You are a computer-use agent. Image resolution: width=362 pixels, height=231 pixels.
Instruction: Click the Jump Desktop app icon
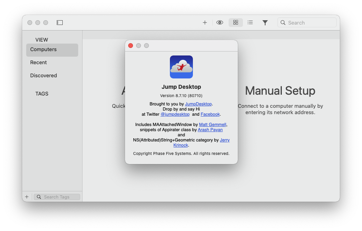pyautogui.click(x=181, y=67)
